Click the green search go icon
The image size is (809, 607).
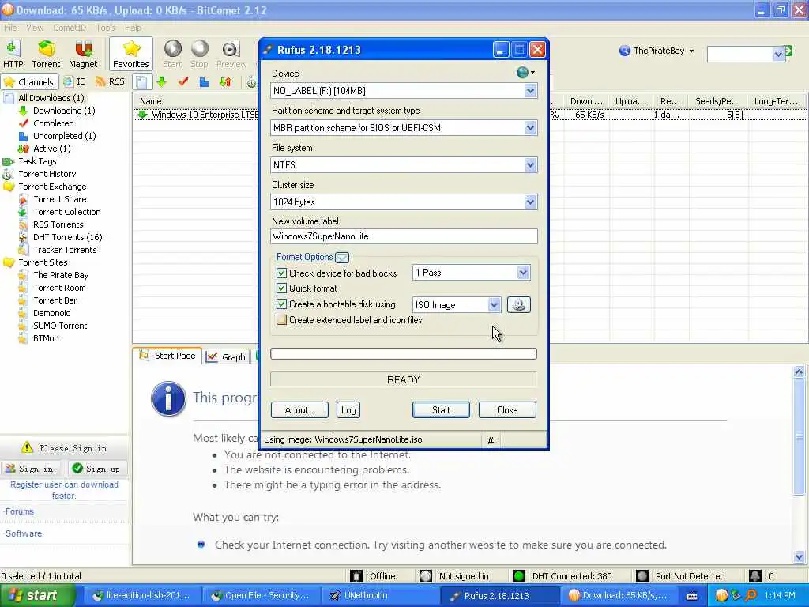[x=788, y=51]
